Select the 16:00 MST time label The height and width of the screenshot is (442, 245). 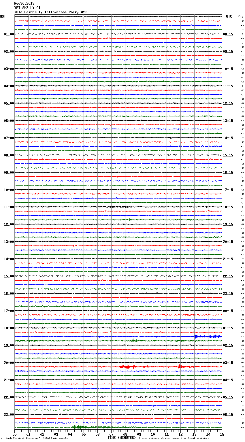[x=9, y=294]
